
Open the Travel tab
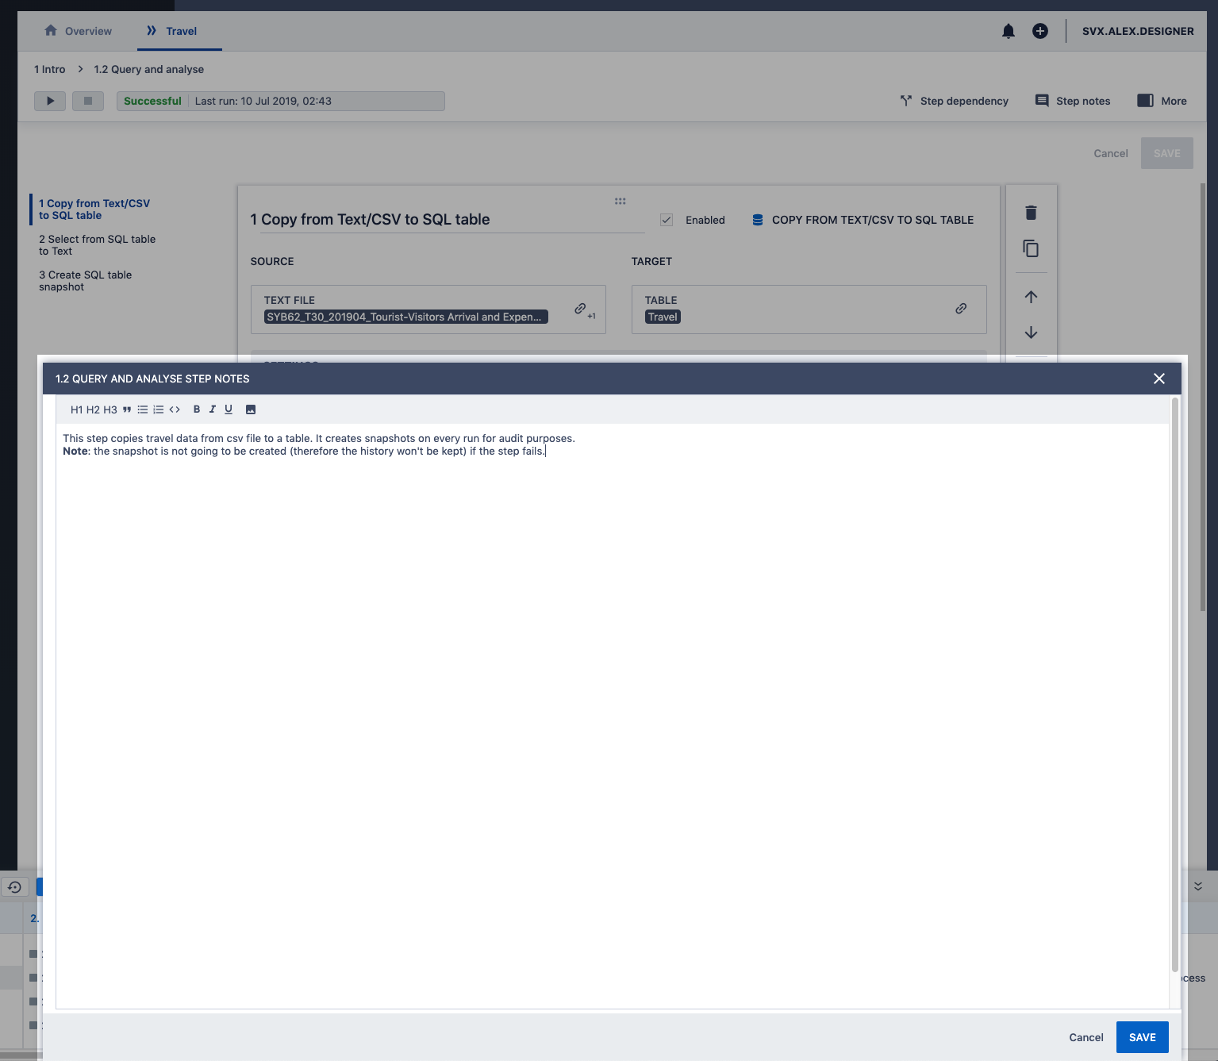pyautogui.click(x=172, y=31)
